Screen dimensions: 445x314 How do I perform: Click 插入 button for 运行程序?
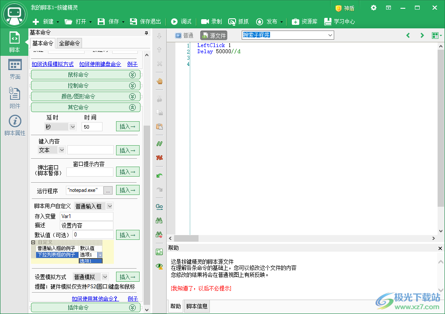point(128,190)
